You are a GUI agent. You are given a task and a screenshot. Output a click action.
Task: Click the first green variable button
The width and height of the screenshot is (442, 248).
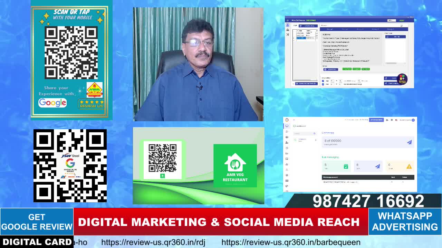347,69
